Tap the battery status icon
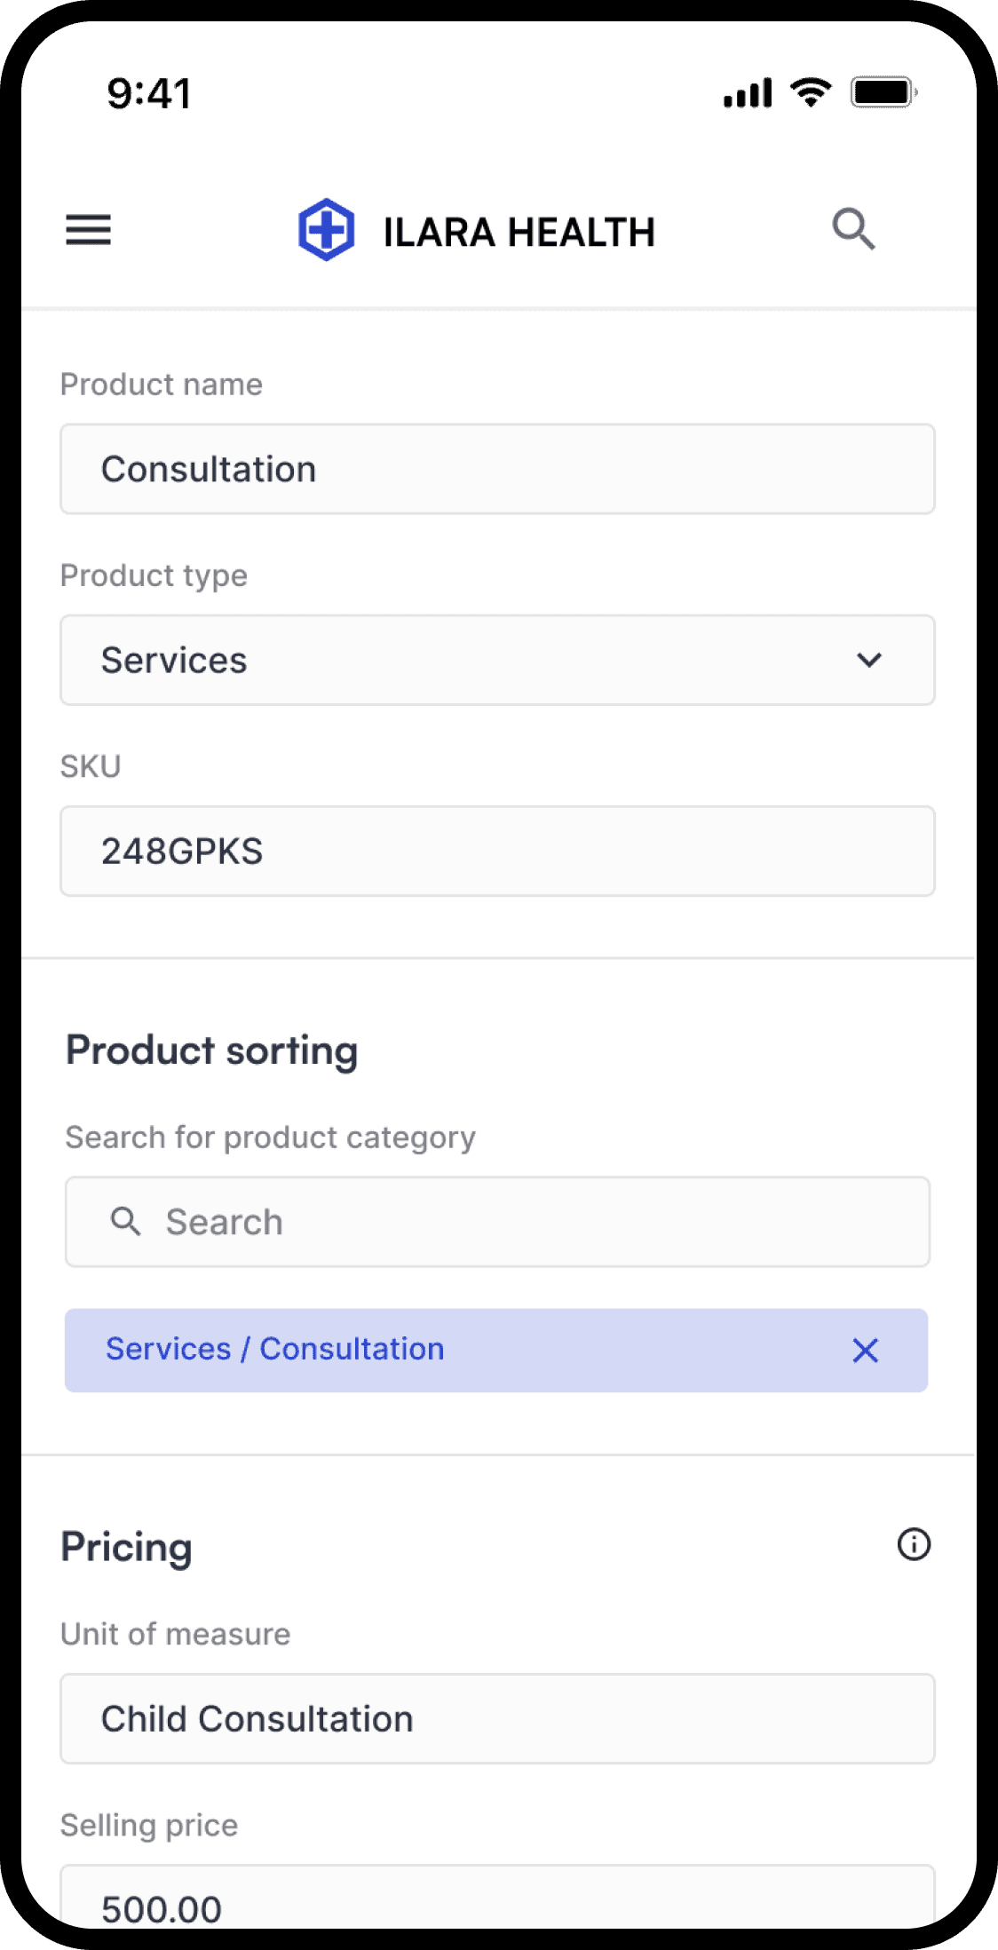The width and height of the screenshot is (998, 1950). coord(883,92)
